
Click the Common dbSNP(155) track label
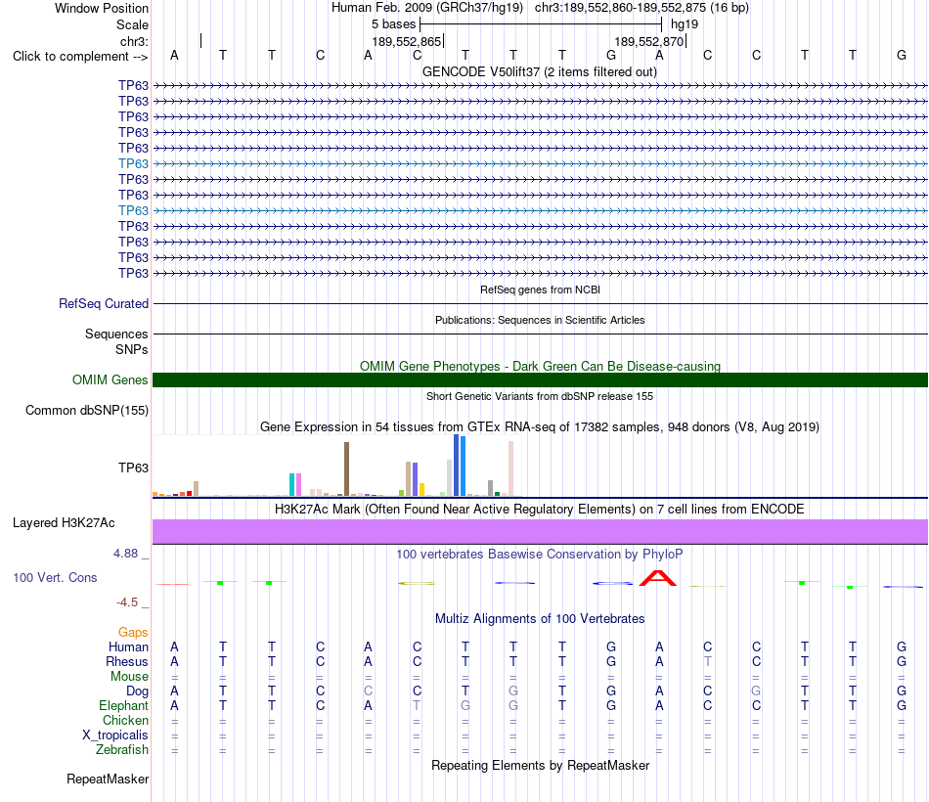click(x=87, y=410)
